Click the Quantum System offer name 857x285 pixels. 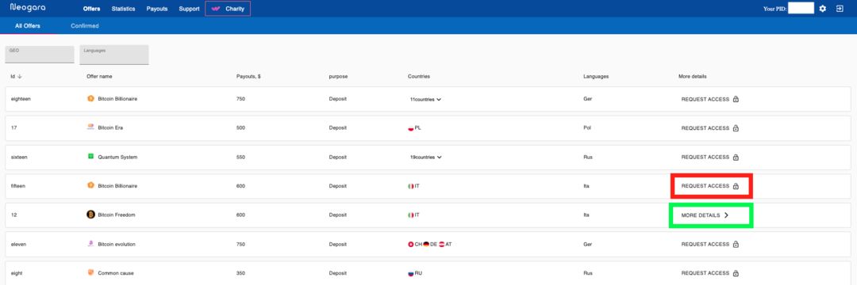point(117,157)
